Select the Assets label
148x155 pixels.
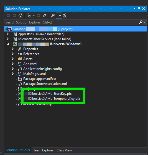pos(28,59)
